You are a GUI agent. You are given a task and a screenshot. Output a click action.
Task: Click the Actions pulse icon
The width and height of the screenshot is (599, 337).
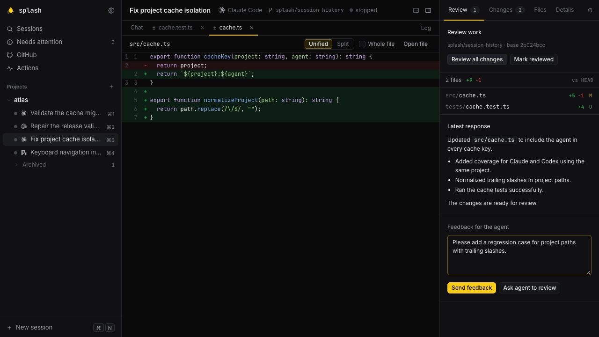click(10, 68)
